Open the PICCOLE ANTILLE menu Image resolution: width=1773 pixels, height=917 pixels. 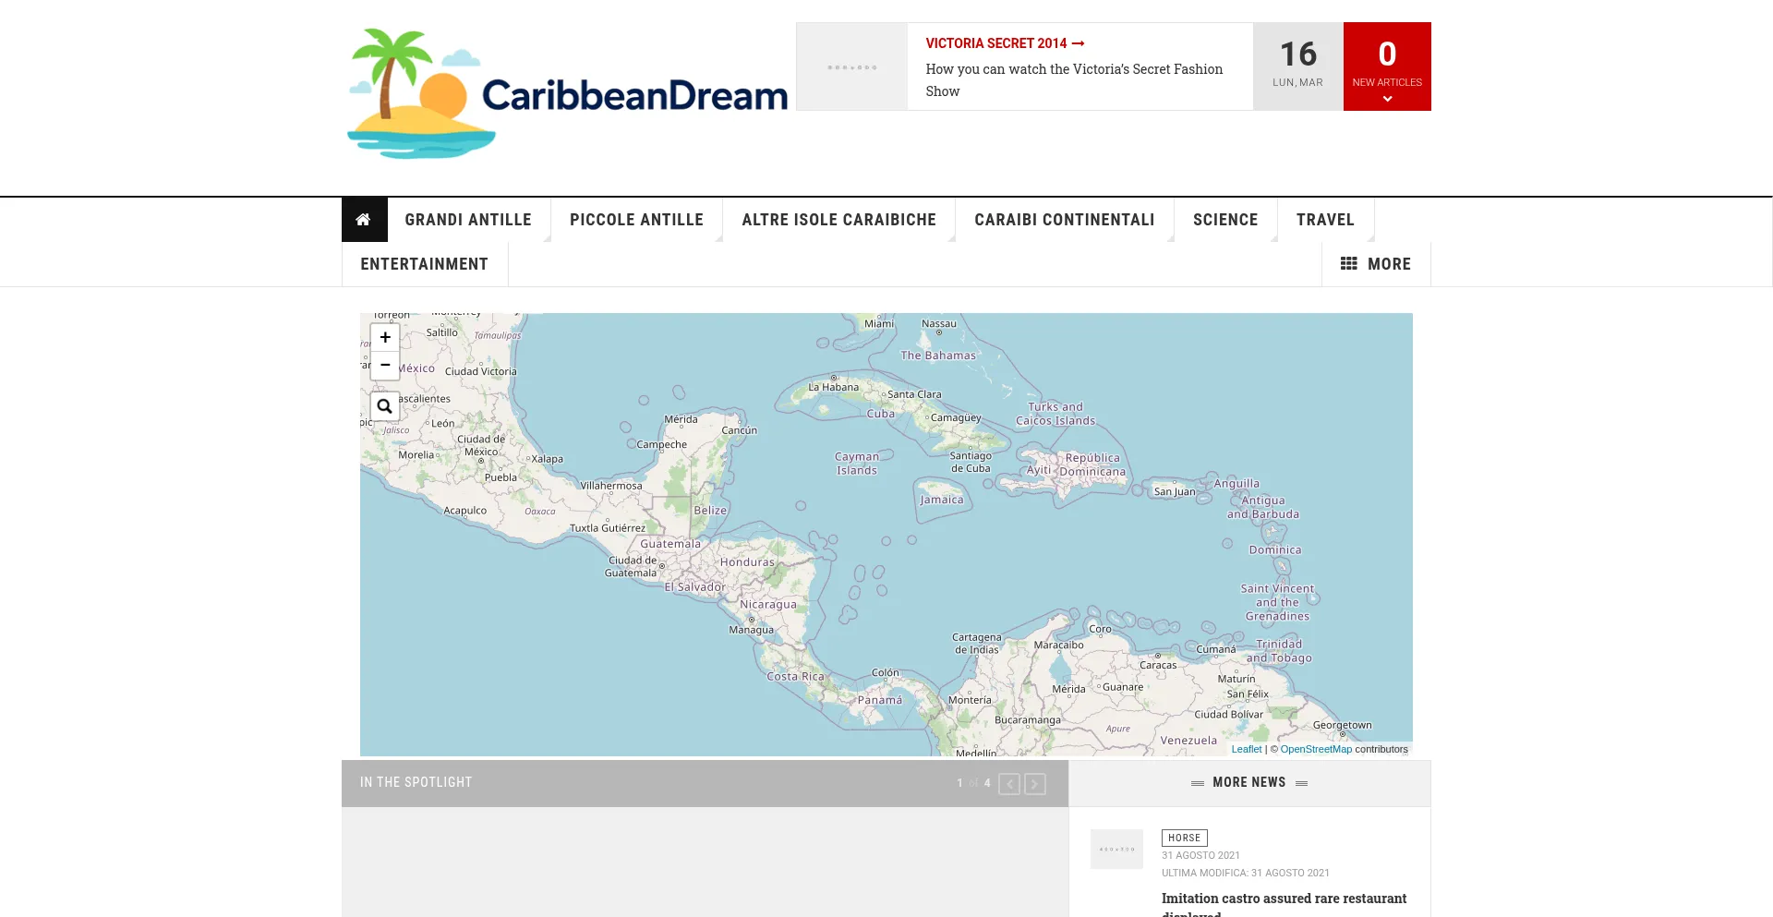[x=636, y=220]
